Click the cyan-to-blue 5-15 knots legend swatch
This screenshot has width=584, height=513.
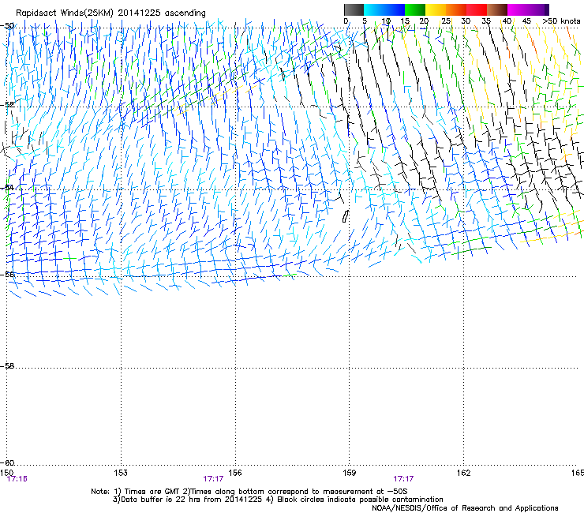tap(384, 9)
